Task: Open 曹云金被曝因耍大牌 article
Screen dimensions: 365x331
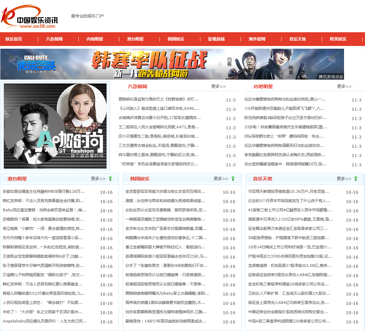Action: 165,247
